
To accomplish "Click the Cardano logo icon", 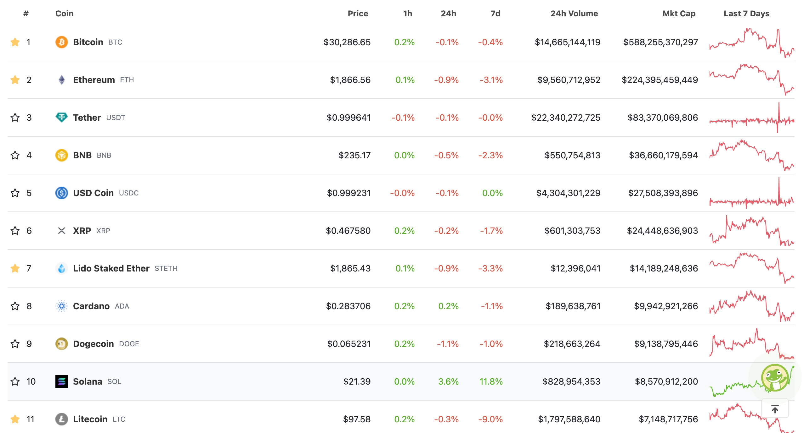I will [x=62, y=306].
